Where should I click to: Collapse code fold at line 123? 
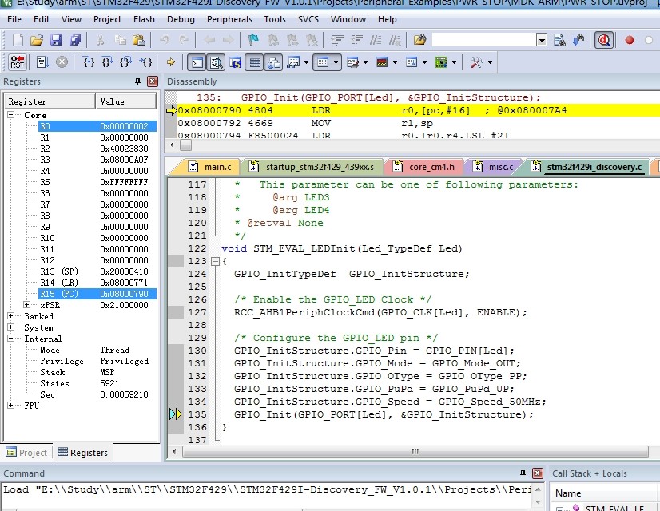pos(215,261)
